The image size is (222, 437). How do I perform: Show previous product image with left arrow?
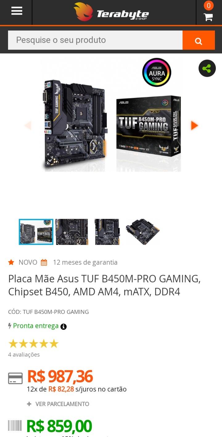(28, 125)
